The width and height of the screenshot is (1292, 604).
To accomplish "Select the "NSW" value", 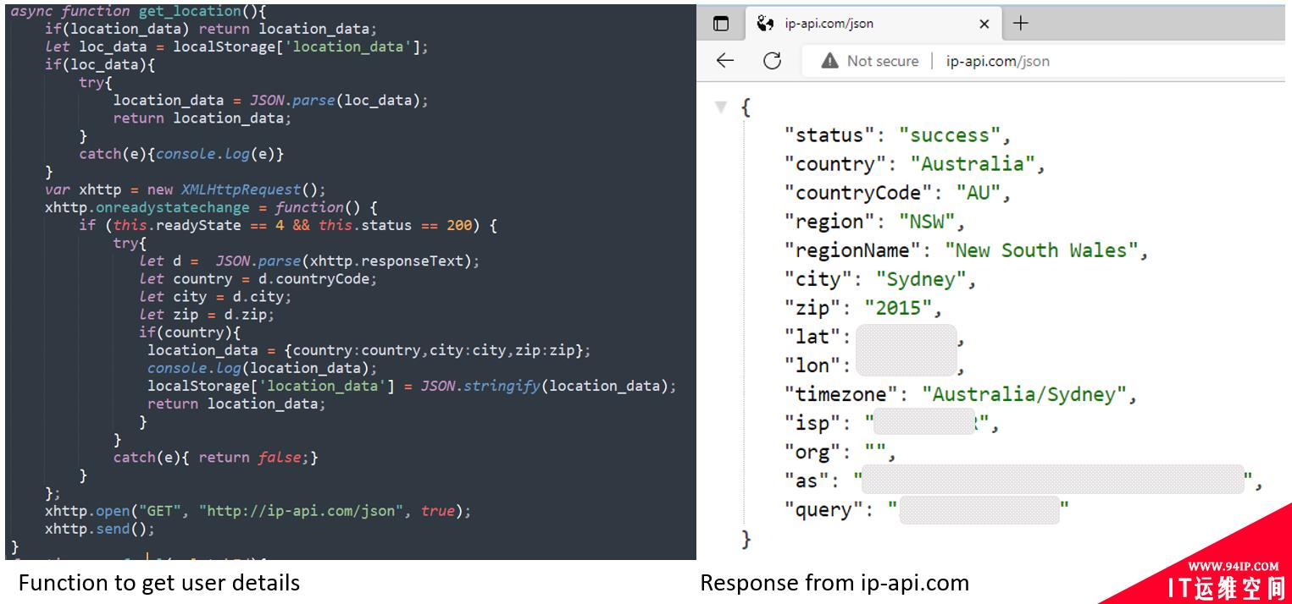I will pos(927,222).
